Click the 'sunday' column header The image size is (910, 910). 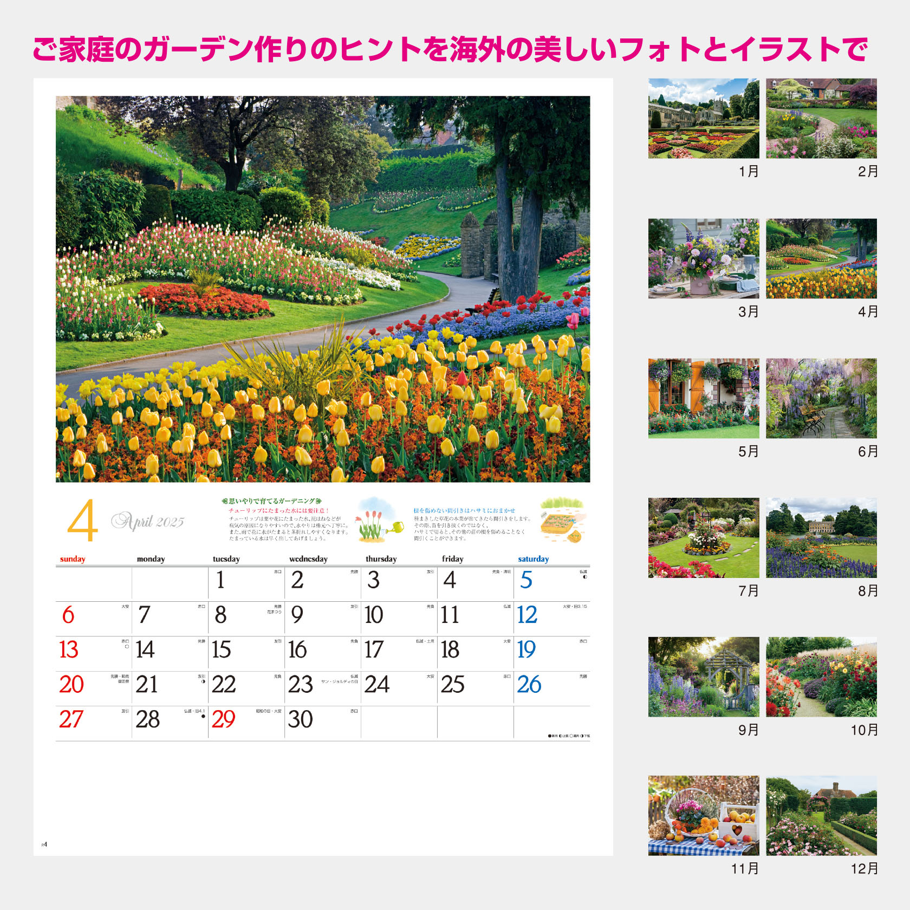(73, 559)
